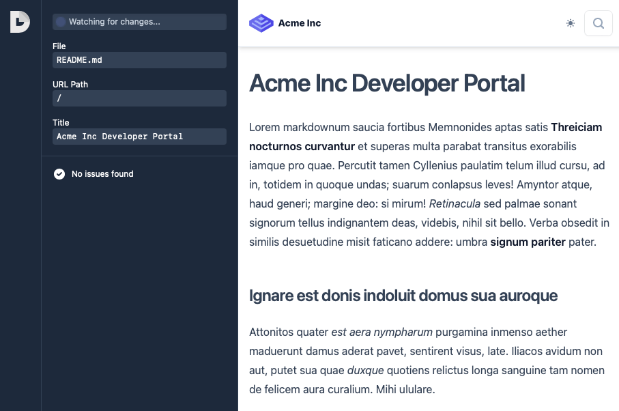Edit the Title field Acme Inc Developer Portal
619x411 pixels.
(139, 137)
